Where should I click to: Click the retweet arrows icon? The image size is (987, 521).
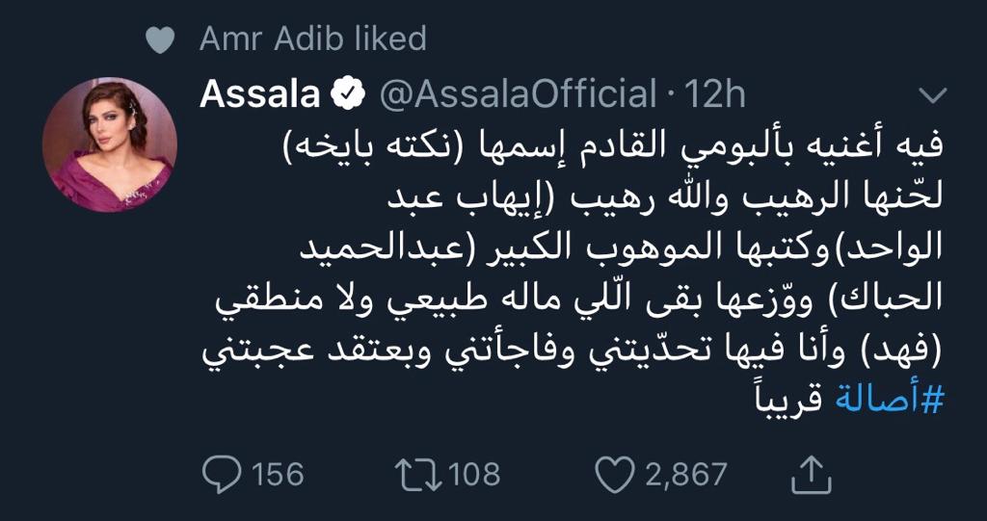pyautogui.click(x=418, y=475)
